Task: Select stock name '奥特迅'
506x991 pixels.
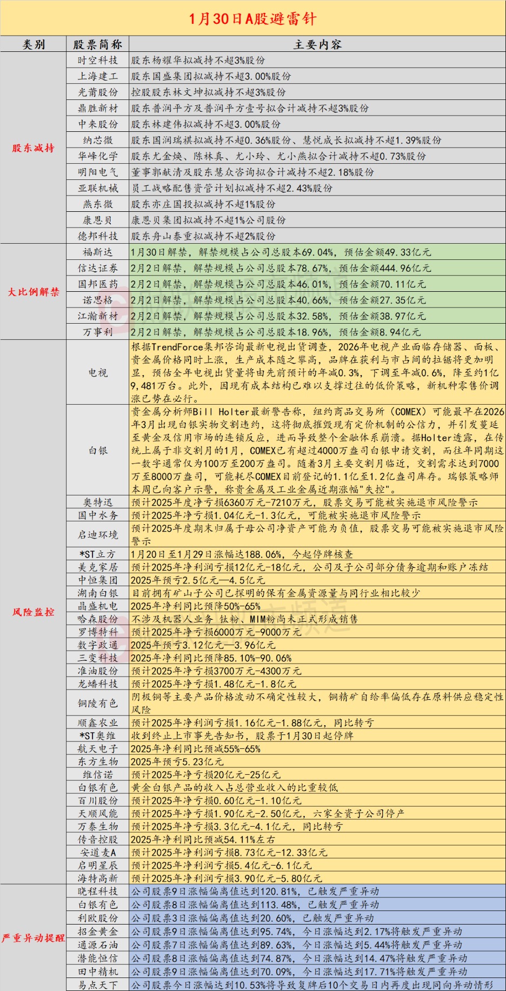Action: coord(98,503)
